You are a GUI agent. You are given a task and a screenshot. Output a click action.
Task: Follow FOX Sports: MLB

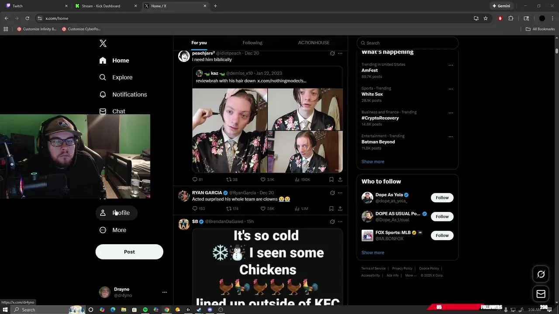442,235
